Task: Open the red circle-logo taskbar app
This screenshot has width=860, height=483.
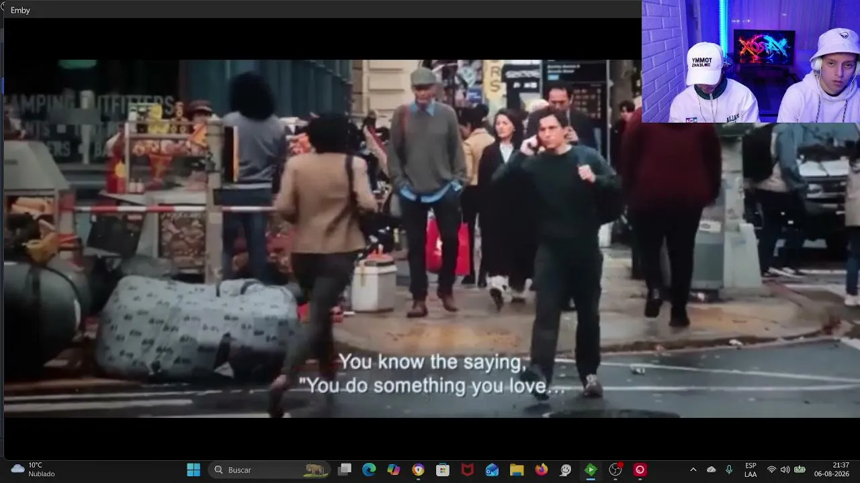Action: point(640,470)
